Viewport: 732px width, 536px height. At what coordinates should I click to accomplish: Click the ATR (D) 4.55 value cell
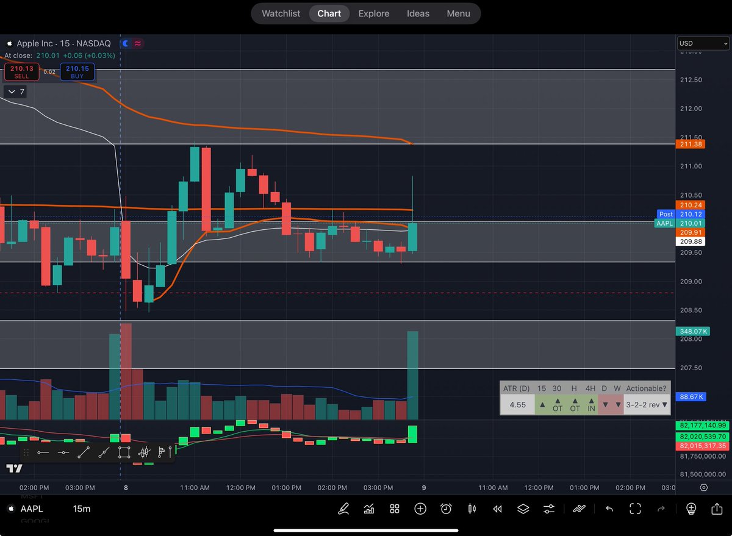517,404
